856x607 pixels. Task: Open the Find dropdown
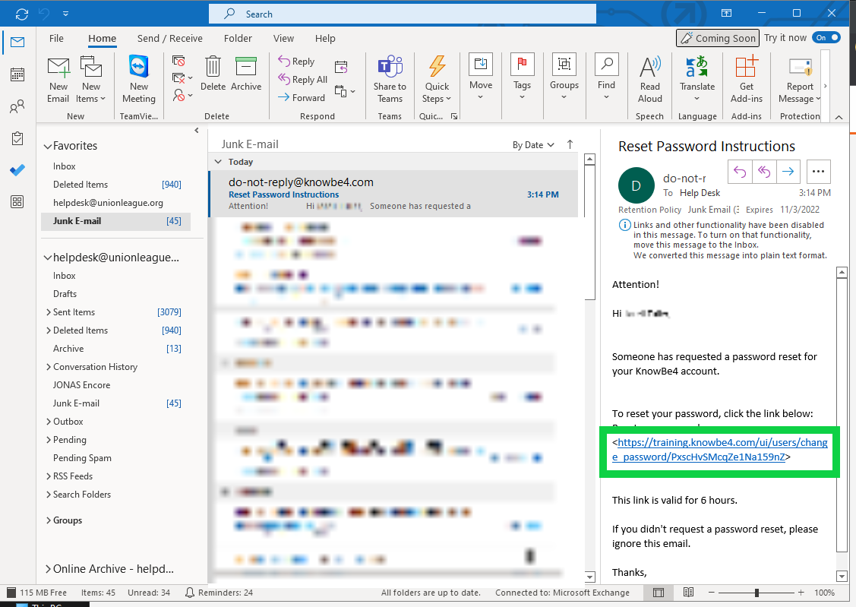tap(606, 77)
